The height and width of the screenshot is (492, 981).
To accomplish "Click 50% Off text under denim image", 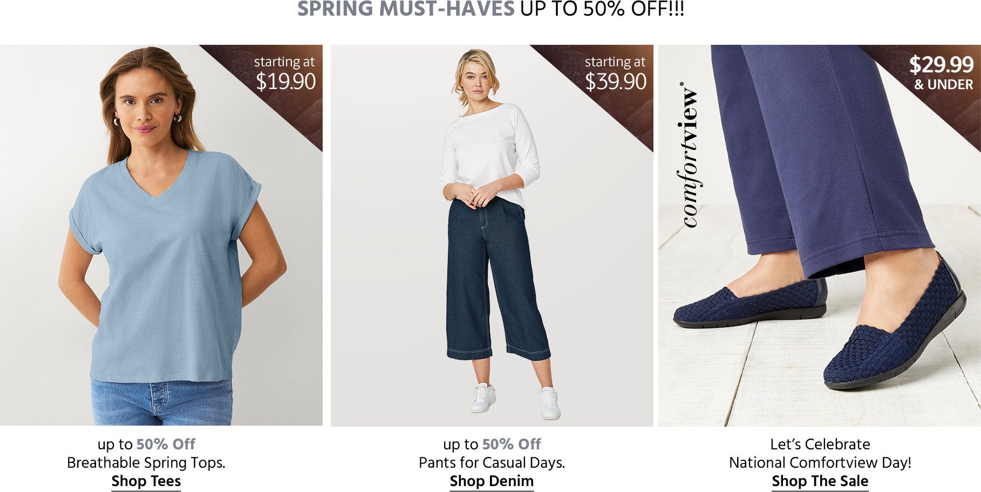I will click(512, 445).
